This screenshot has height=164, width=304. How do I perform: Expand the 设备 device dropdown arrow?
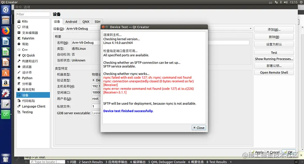tap(251, 29)
